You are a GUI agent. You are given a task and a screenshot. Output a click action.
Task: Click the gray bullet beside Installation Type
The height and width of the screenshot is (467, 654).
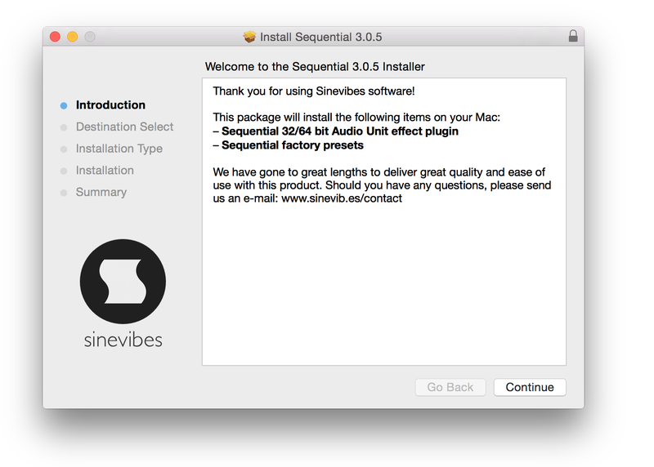(x=64, y=149)
